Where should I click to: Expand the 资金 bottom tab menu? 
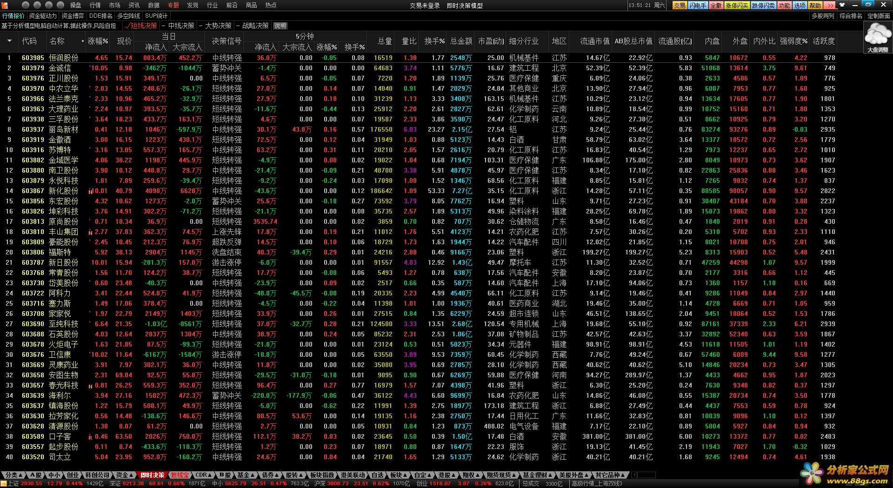[x=124, y=475]
